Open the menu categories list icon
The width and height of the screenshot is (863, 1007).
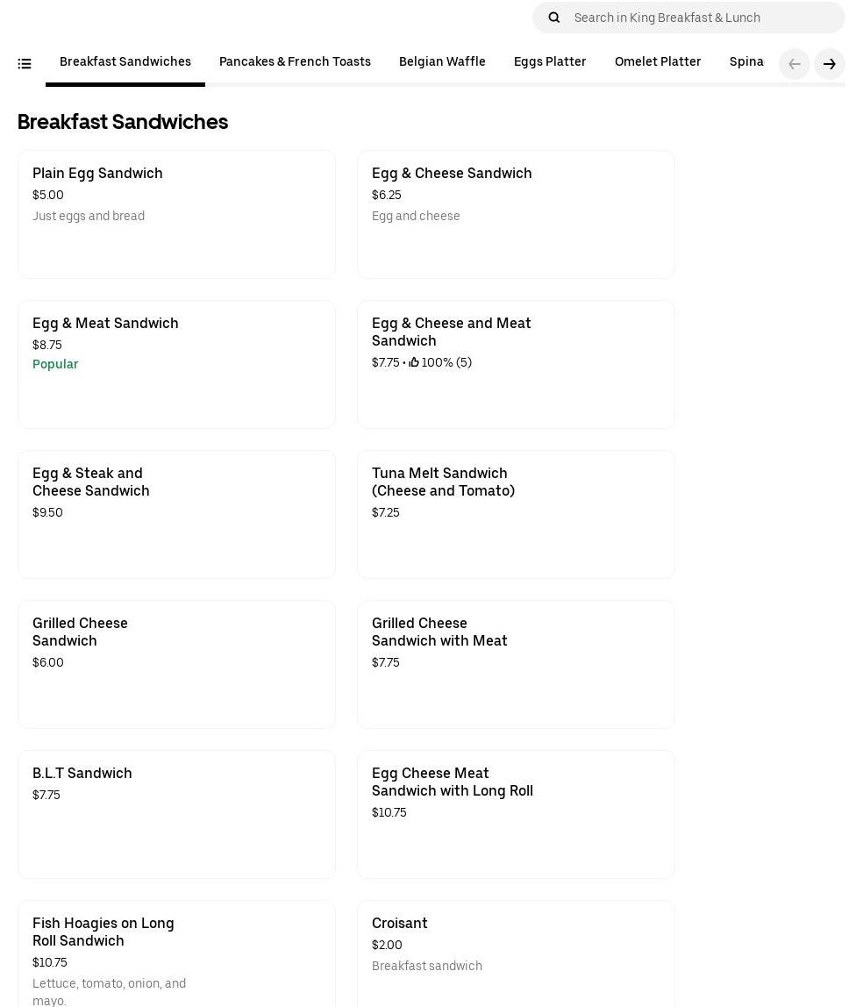tap(25, 63)
